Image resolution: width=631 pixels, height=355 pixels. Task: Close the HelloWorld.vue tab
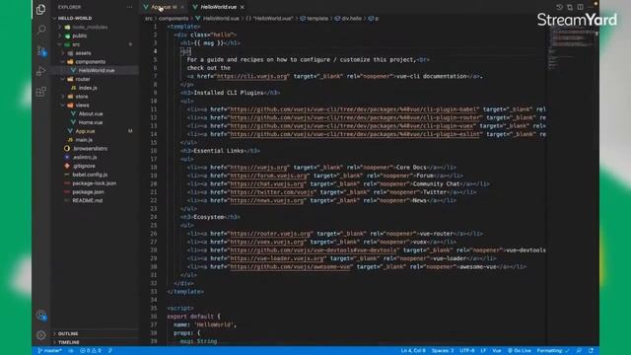click(x=243, y=7)
